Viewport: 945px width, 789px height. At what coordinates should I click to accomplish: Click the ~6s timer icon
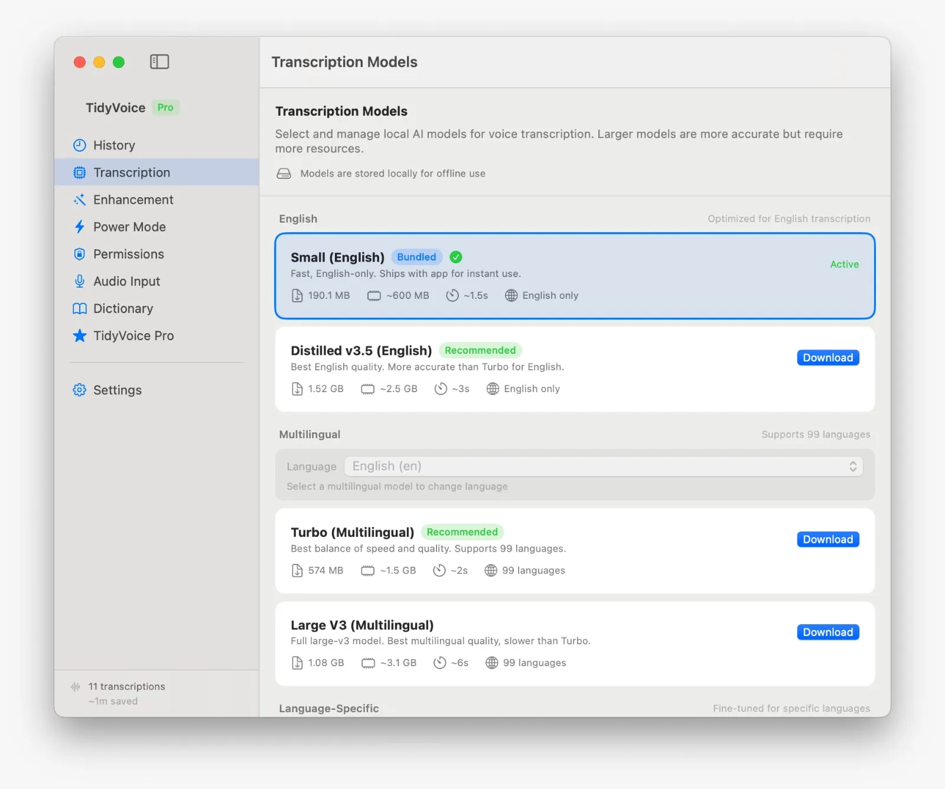pos(439,663)
